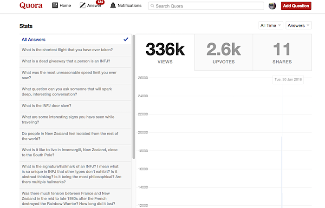The width and height of the screenshot is (325, 208).
Task: Open Home via the newspaper icon
Action: (55, 6)
